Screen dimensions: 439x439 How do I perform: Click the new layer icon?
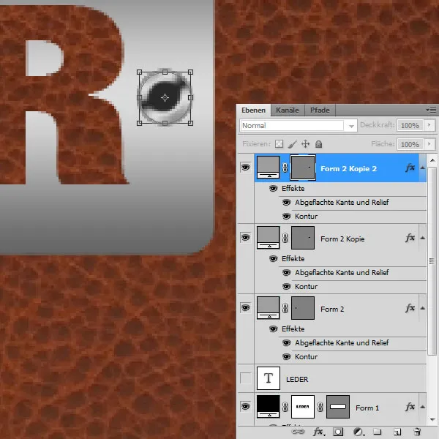click(397, 432)
